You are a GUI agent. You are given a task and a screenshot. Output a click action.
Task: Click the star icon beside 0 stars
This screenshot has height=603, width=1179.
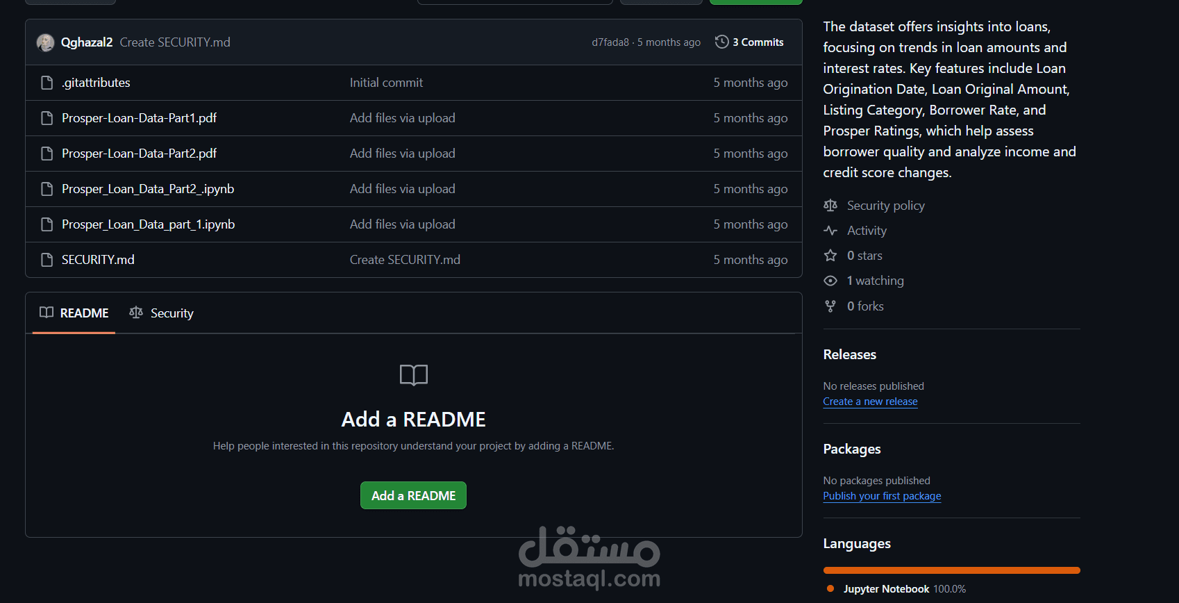point(830,256)
